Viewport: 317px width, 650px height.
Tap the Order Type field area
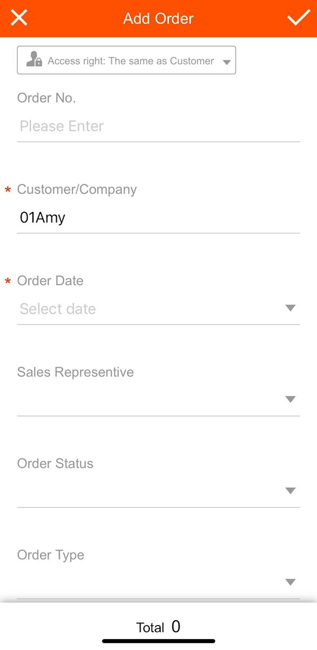(x=159, y=583)
